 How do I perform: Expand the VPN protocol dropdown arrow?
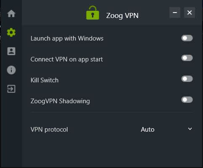[x=190, y=129]
